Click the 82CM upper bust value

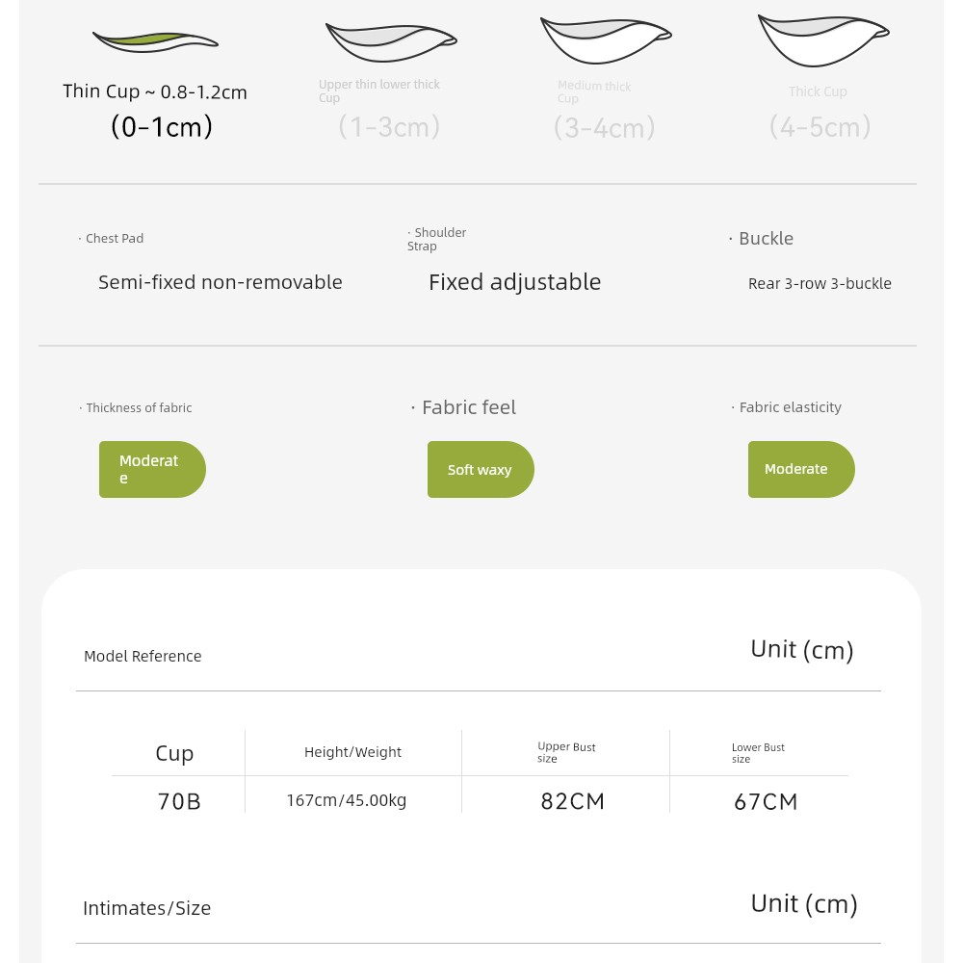(572, 801)
